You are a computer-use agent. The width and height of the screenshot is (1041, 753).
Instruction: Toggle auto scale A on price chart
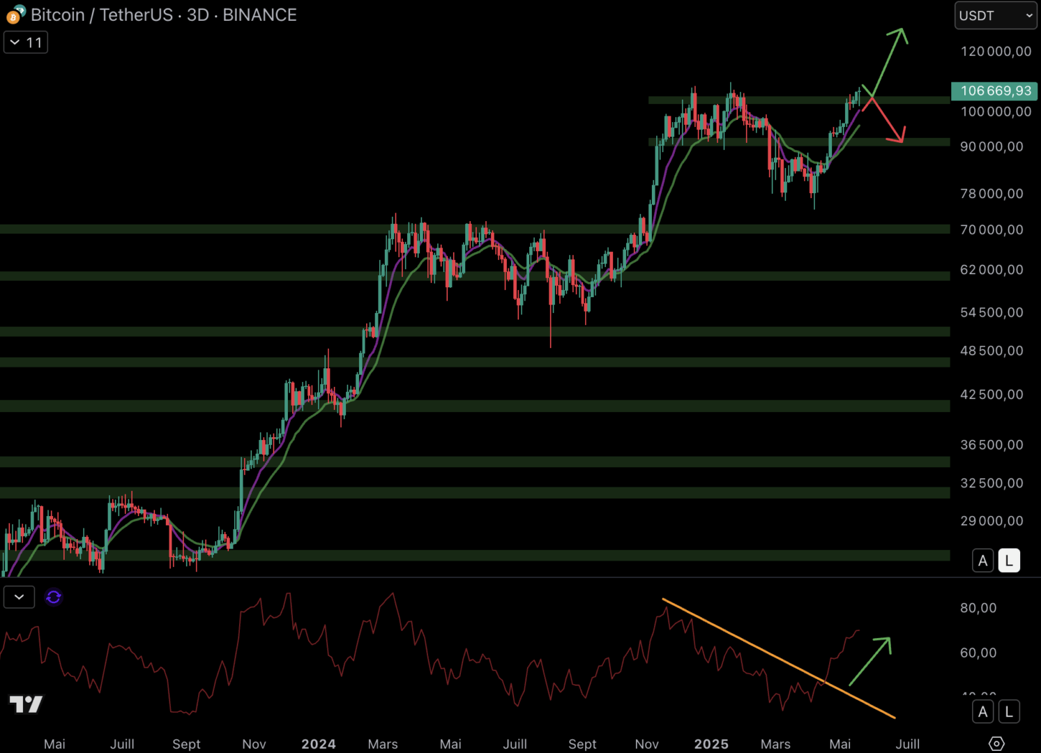pos(982,561)
